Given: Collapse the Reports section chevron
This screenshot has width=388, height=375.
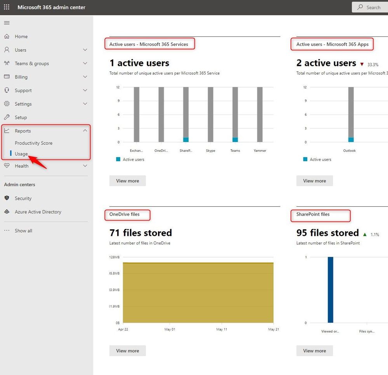Looking at the screenshot, I should pyautogui.click(x=85, y=130).
